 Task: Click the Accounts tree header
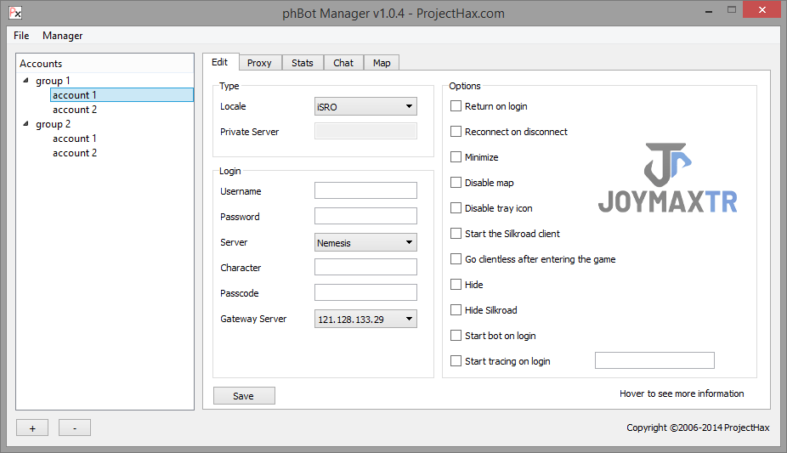coord(105,64)
